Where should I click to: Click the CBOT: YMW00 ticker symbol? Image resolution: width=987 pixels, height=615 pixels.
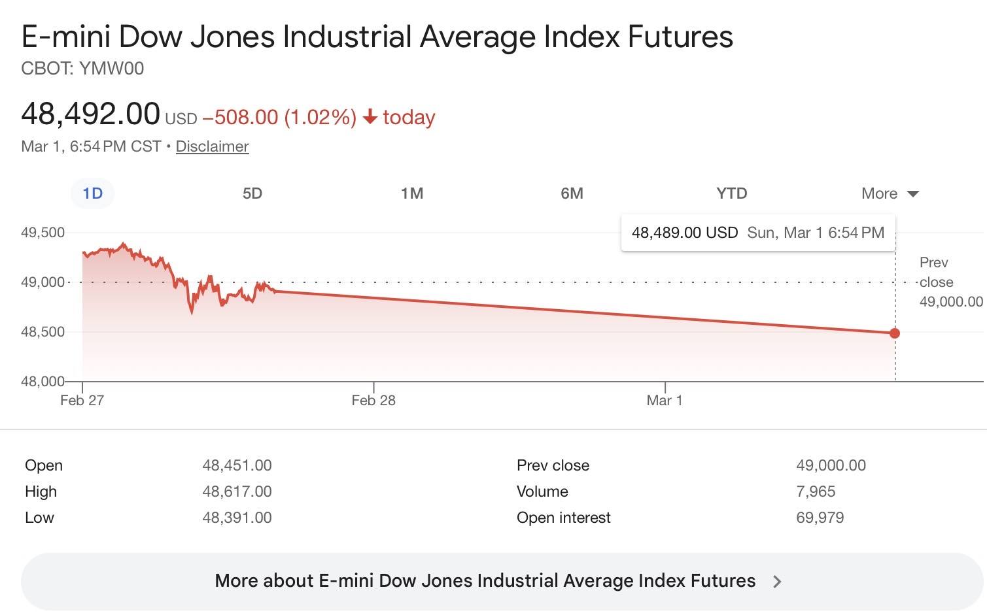point(82,69)
